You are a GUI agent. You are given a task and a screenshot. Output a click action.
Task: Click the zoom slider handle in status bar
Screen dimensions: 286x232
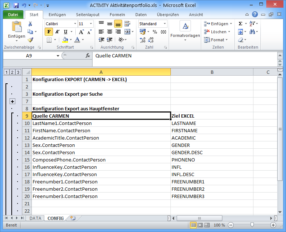252,225
